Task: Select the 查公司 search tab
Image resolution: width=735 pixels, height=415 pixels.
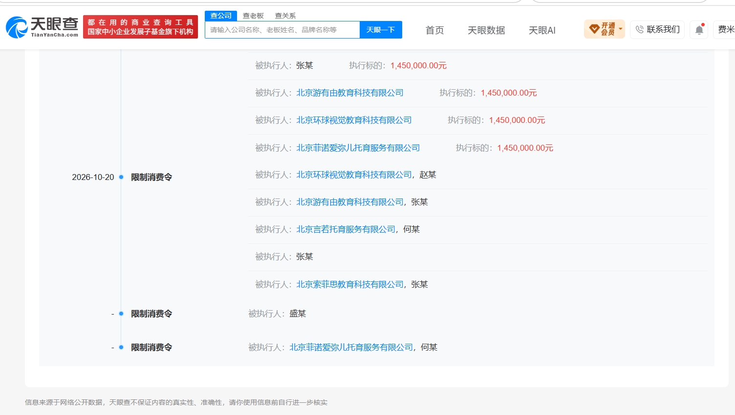Action: coord(221,16)
